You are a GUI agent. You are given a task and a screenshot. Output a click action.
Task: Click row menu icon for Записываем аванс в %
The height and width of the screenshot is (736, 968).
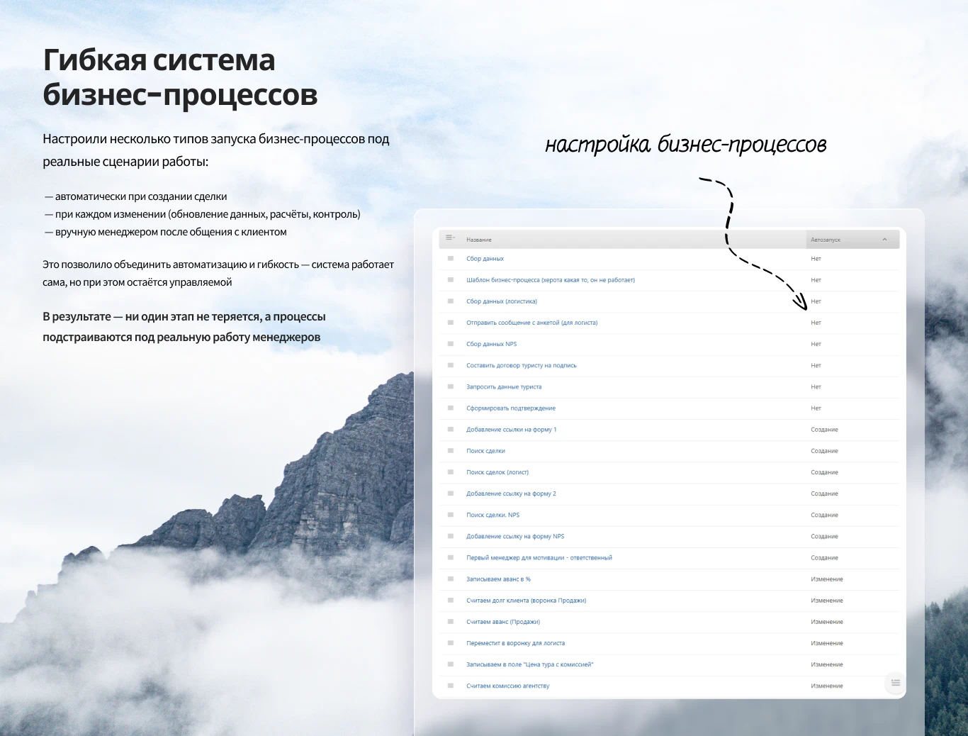[x=450, y=579]
